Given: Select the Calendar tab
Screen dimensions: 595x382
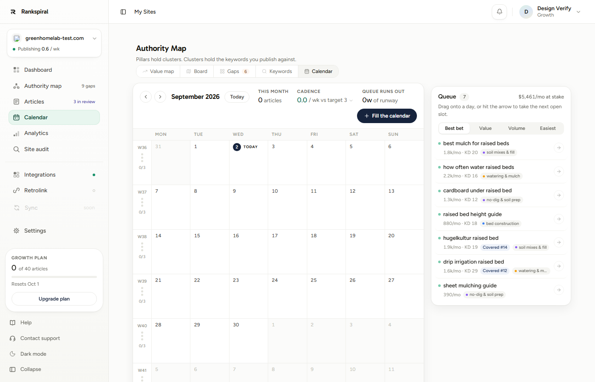Looking at the screenshot, I should (318, 71).
